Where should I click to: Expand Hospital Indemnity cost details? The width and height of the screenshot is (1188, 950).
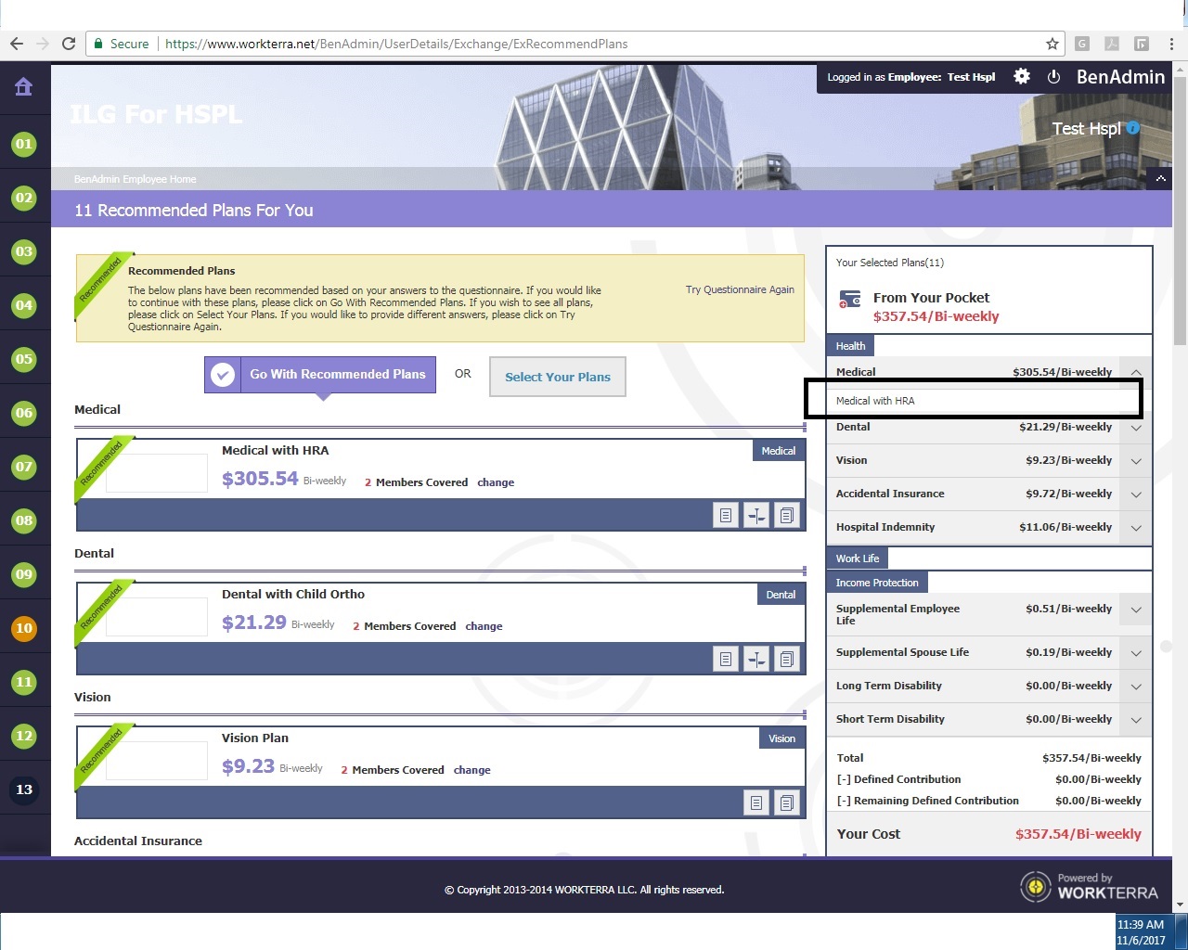point(1136,528)
